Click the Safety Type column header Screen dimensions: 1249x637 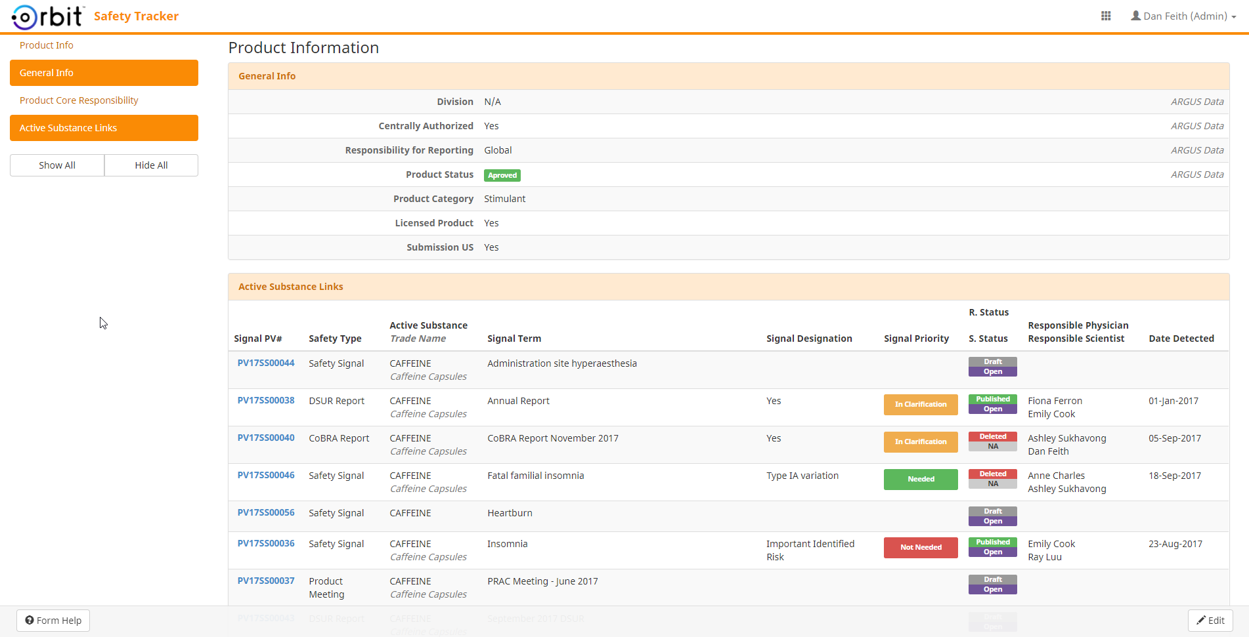click(335, 339)
